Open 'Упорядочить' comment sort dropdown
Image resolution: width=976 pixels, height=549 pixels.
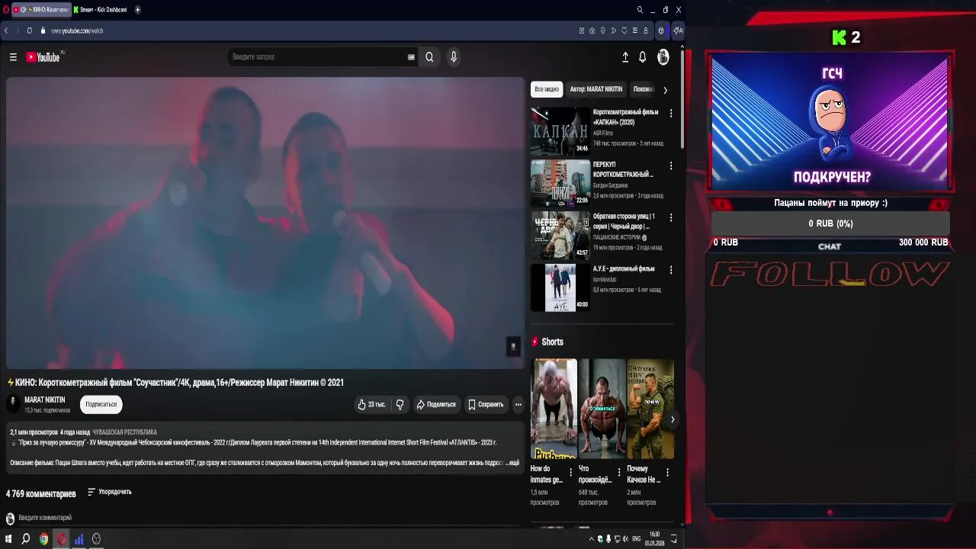pyautogui.click(x=110, y=492)
